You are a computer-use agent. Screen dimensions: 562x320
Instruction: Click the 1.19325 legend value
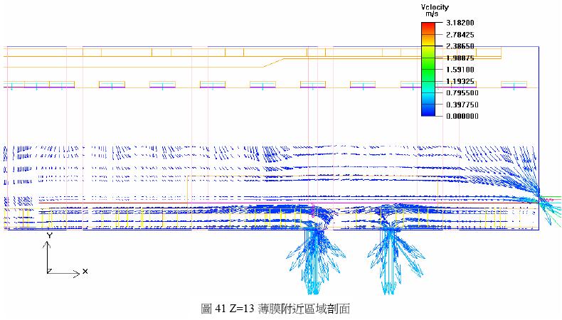point(460,81)
